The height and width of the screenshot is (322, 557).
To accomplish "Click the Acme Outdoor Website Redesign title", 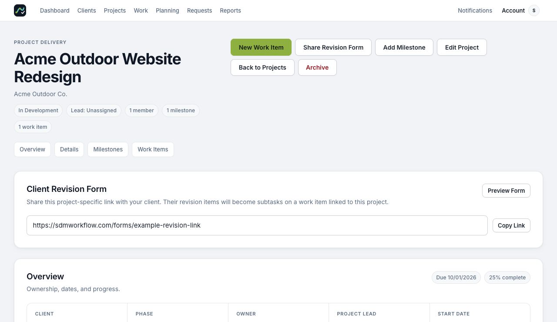I will [97, 68].
